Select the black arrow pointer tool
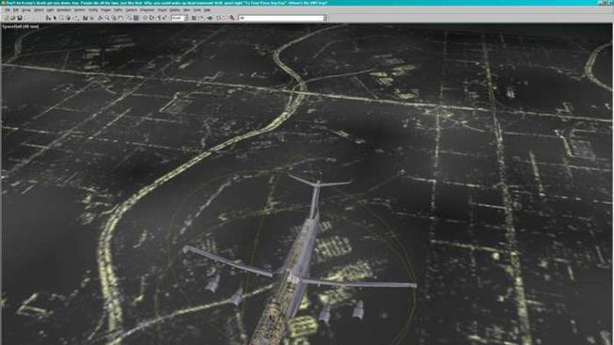614x345 pixels. [55, 18]
